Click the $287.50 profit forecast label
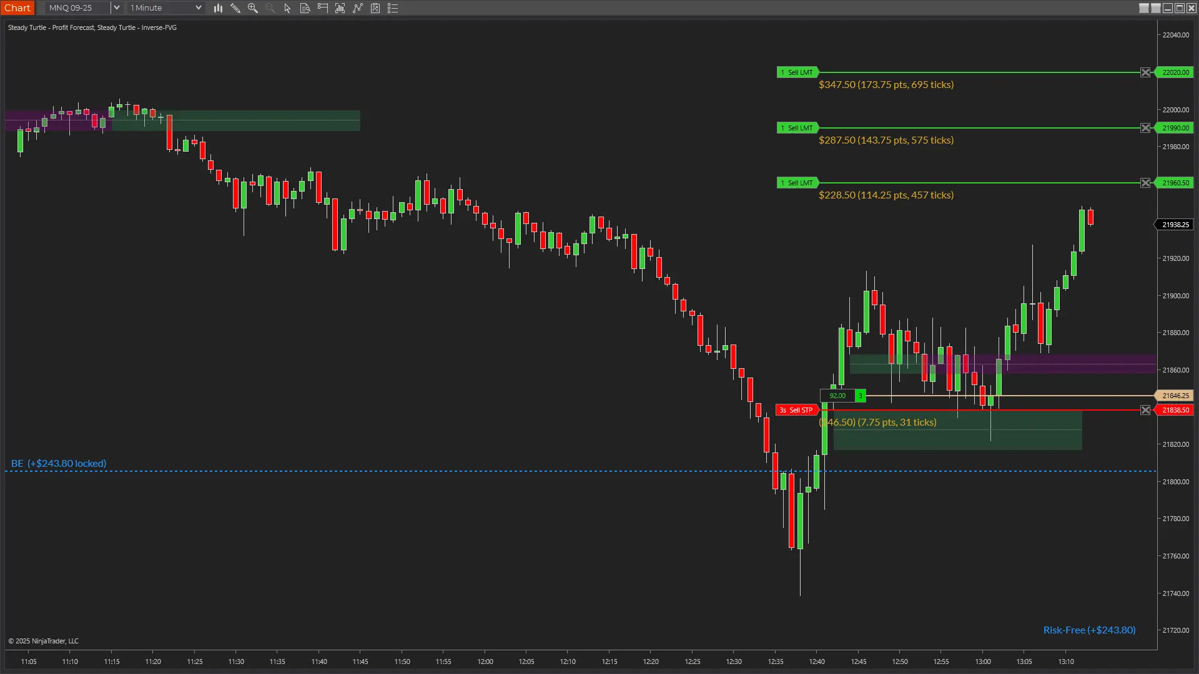Viewport: 1199px width, 674px height. (x=886, y=140)
